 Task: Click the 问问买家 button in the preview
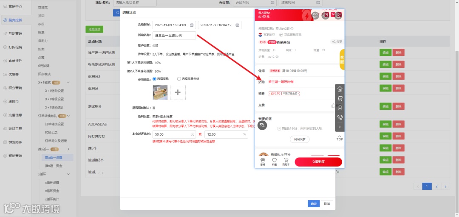click(x=300, y=139)
